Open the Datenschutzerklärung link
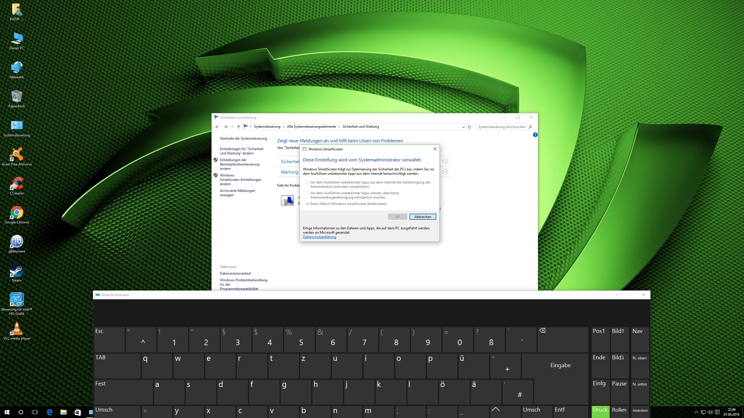744x418 pixels. pos(319,237)
